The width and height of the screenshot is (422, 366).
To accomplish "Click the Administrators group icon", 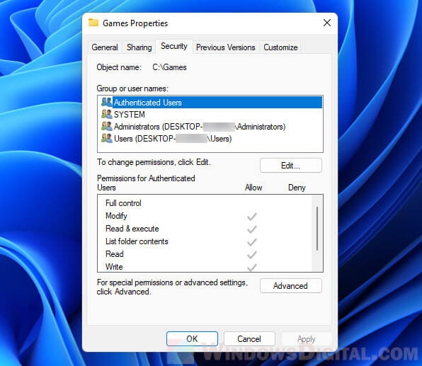I will tap(107, 126).
